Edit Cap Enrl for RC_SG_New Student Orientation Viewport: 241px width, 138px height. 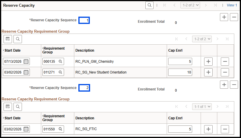(180, 72)
